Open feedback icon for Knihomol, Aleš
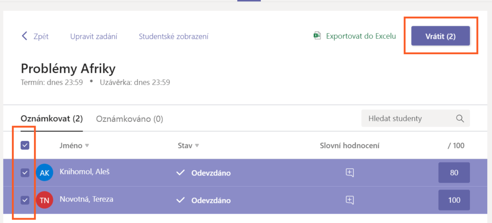This screenshot has width=492, height=223. pyautogui.click(x=350, y=173)
